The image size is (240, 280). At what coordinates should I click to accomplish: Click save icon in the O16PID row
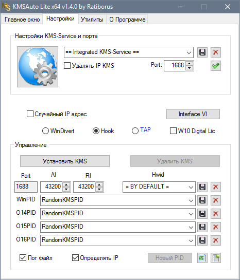click(202, 240)
